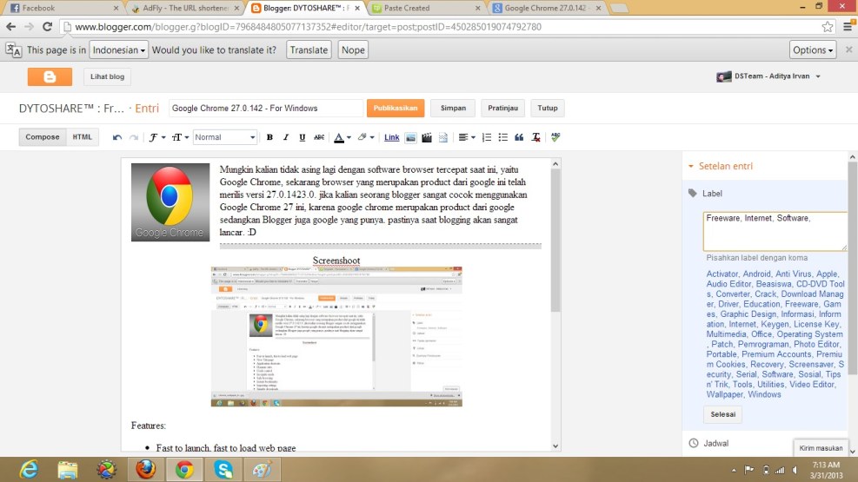Click the Publikasikan button
Image resolution: width=858 pixels, height=482 pixels.
(395, 109)
